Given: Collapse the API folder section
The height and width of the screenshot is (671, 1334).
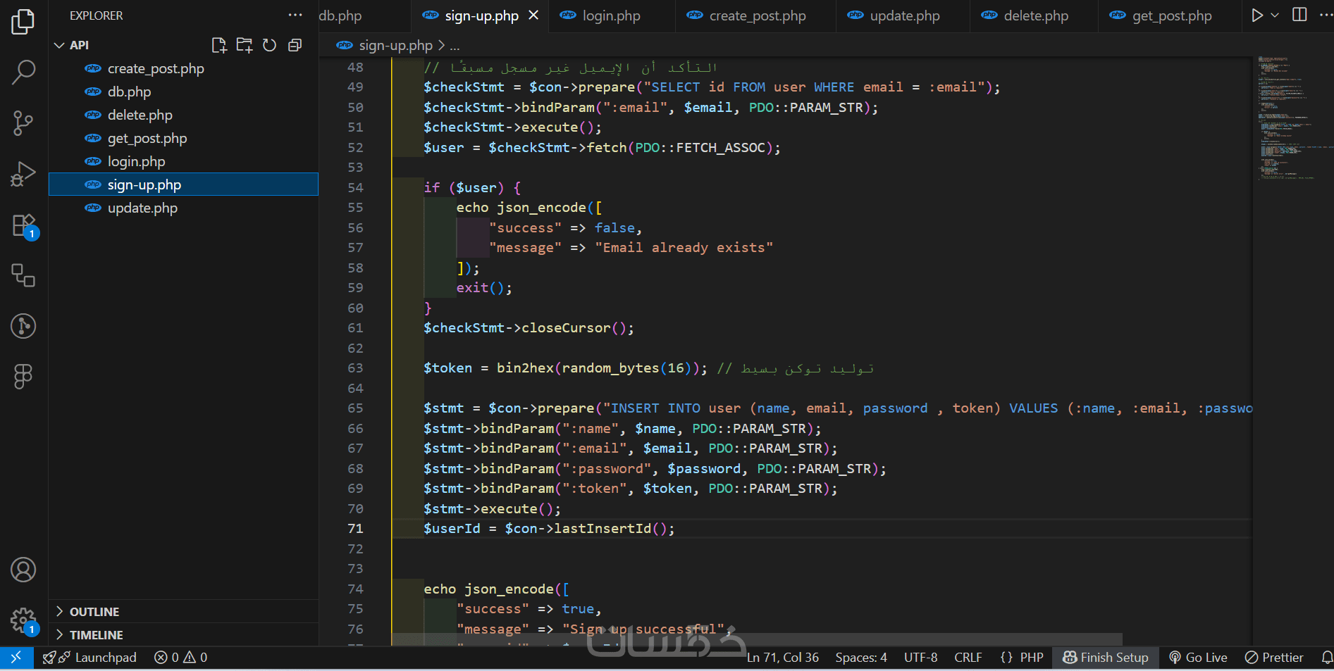Looking at the screenshot, I should coord(183,45).
